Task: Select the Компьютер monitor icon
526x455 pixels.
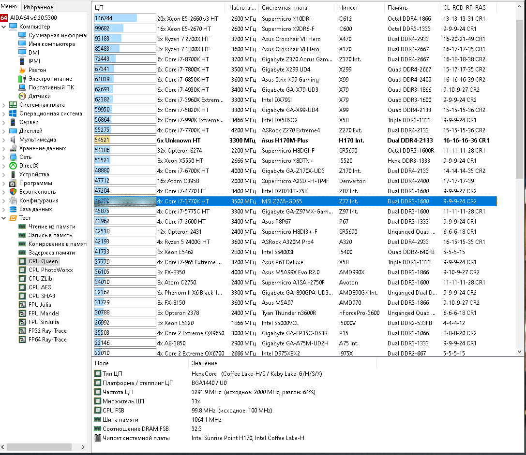Action: coord(13,27)
